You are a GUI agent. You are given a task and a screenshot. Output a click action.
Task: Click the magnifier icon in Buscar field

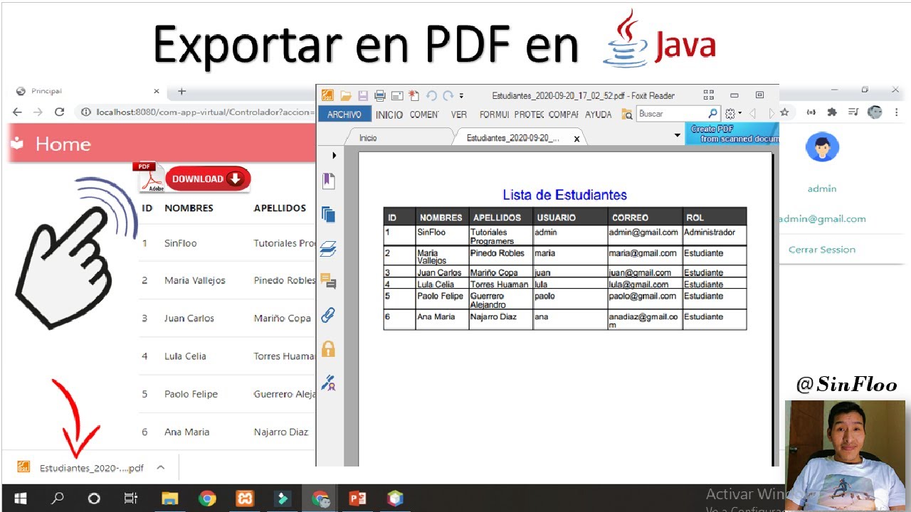pos(712,114)
